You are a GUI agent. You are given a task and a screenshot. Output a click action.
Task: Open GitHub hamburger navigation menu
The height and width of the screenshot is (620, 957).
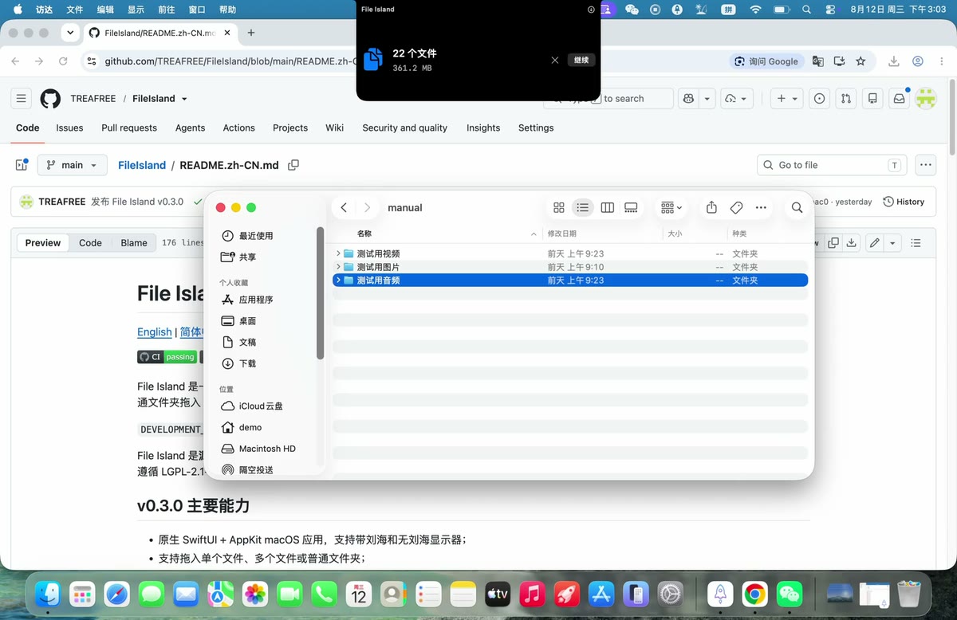pyautogui.click(x=22, y=99)
